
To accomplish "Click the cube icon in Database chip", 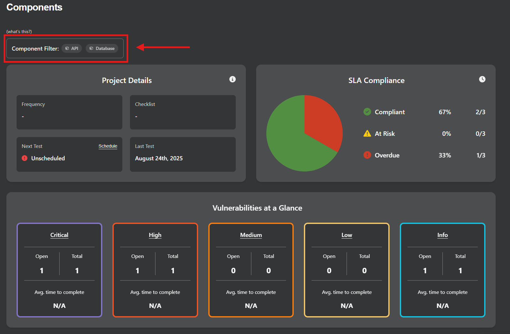I will click(91, 48).
